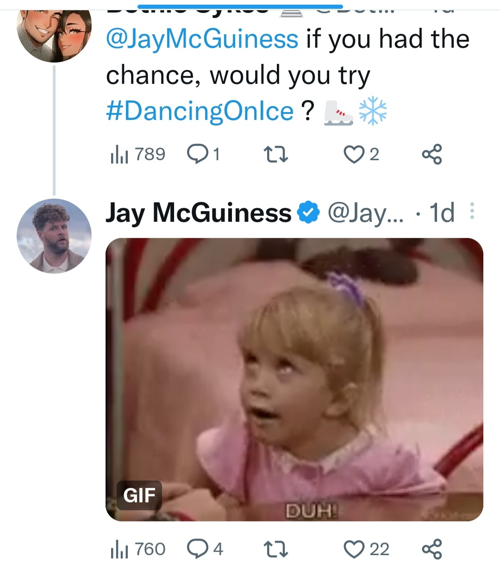Click the @JayMcGuiness mention link
The height and width of the screenshot is (561, 500).
pos(202,39)
